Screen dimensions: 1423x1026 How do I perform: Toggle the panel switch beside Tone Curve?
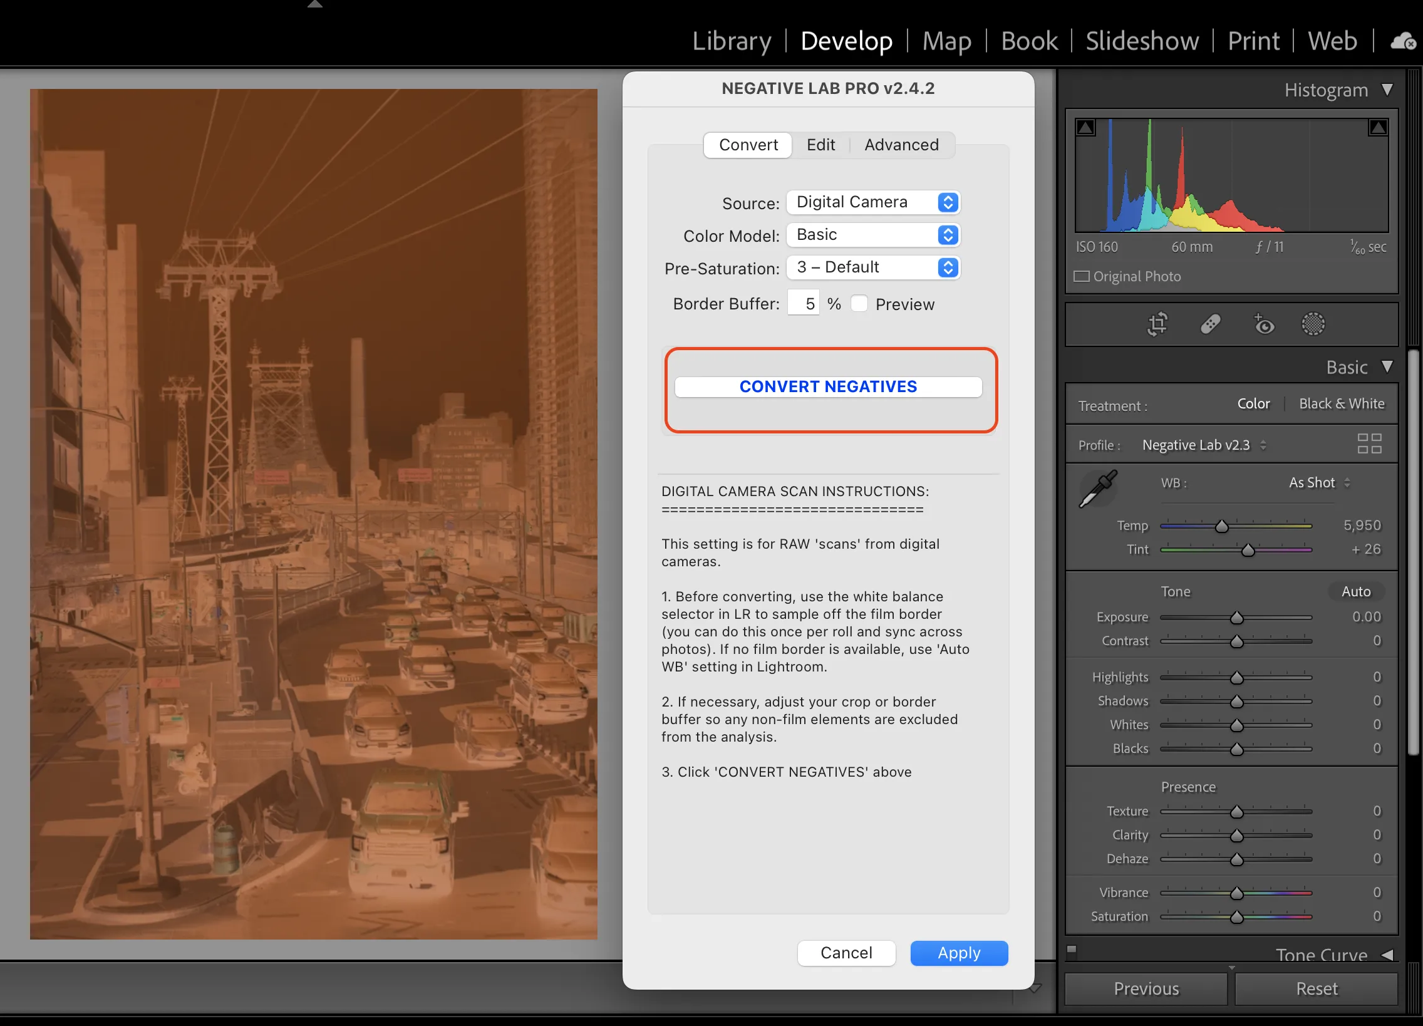[x=1072, y=950]
